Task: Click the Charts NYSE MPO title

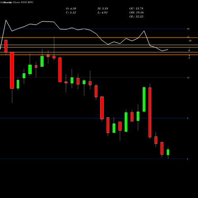Action: point(23,2)
